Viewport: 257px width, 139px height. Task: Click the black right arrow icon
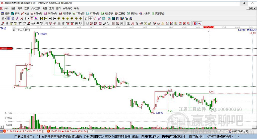[x=54, y=19]
